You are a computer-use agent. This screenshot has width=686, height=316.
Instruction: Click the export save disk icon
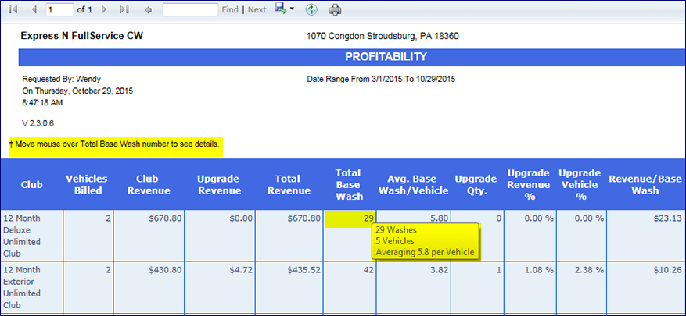(281, 9)
